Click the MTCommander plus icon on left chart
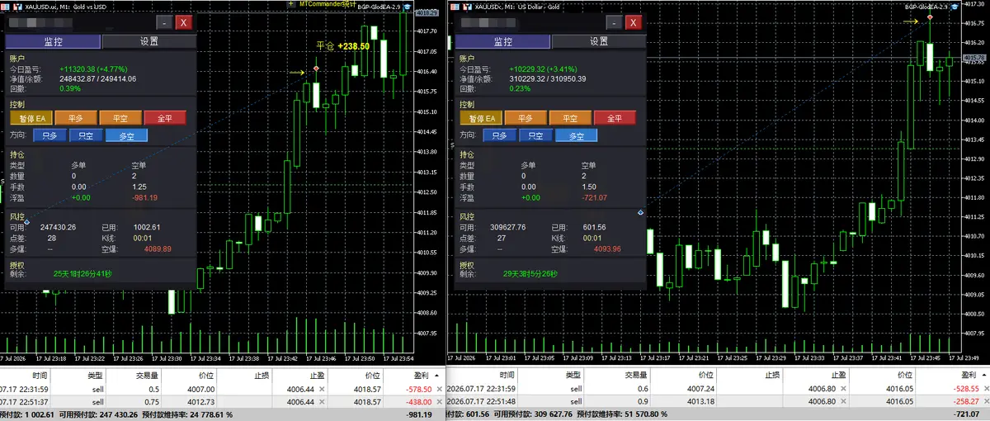 [293, 5]
